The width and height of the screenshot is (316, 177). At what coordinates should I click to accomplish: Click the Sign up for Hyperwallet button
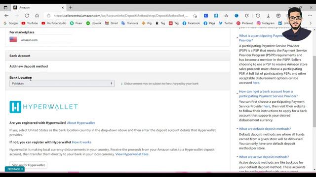click(x=29, y=165)
